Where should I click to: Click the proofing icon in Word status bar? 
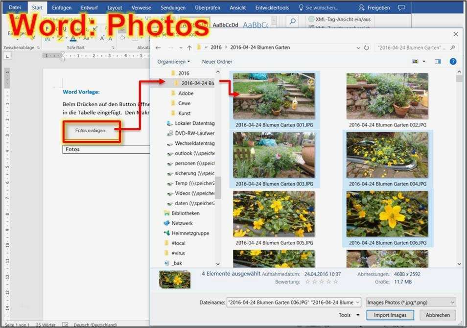coord(65,325)
